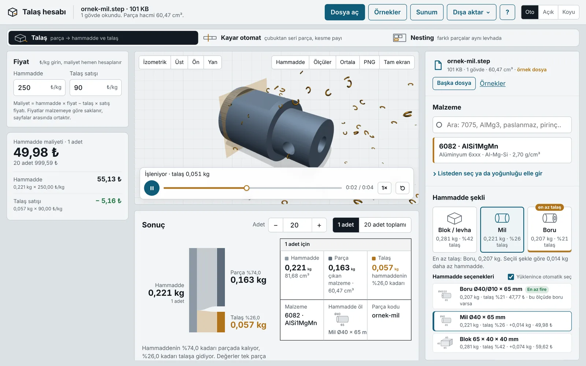Image resolution: width=586 pixels, height=366 pixels.
Task: Switch theme to Koyu
Action: coord(568,12)
